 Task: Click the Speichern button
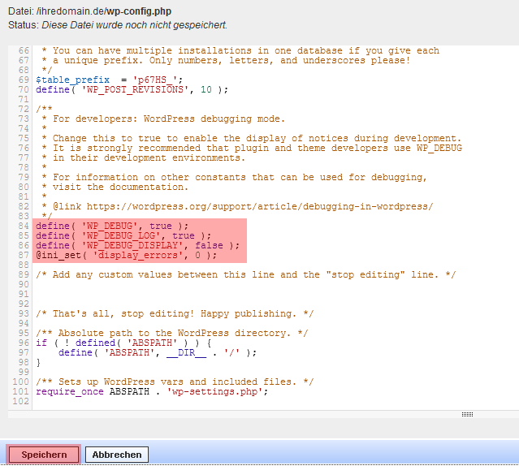(x=44, y=455)
